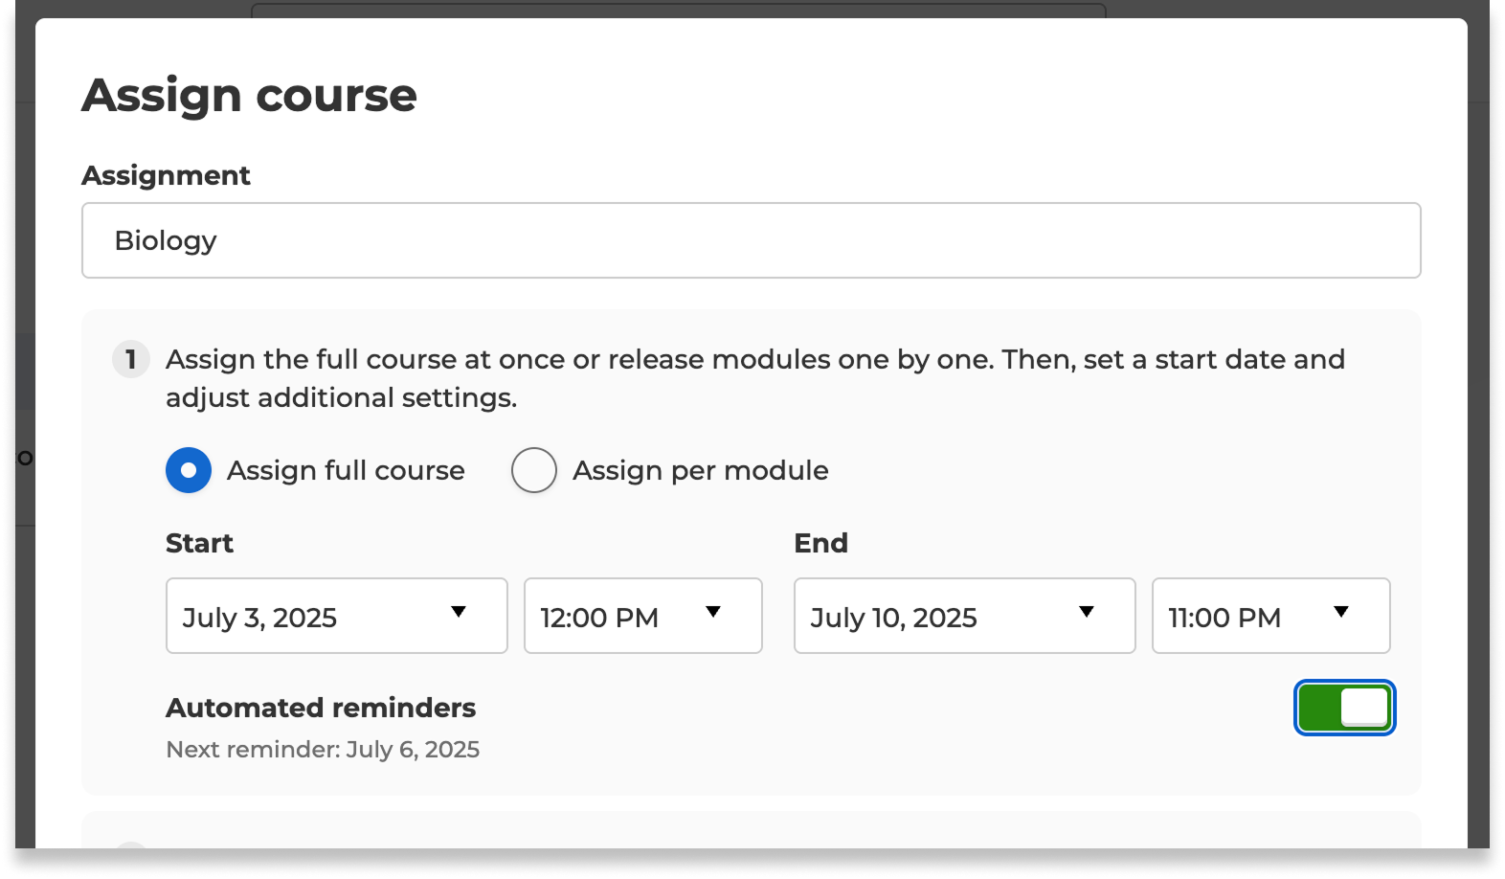Click the Assign course dialog heading
Viewport: 1505px width, 879px height.
(x=249, y=95)
